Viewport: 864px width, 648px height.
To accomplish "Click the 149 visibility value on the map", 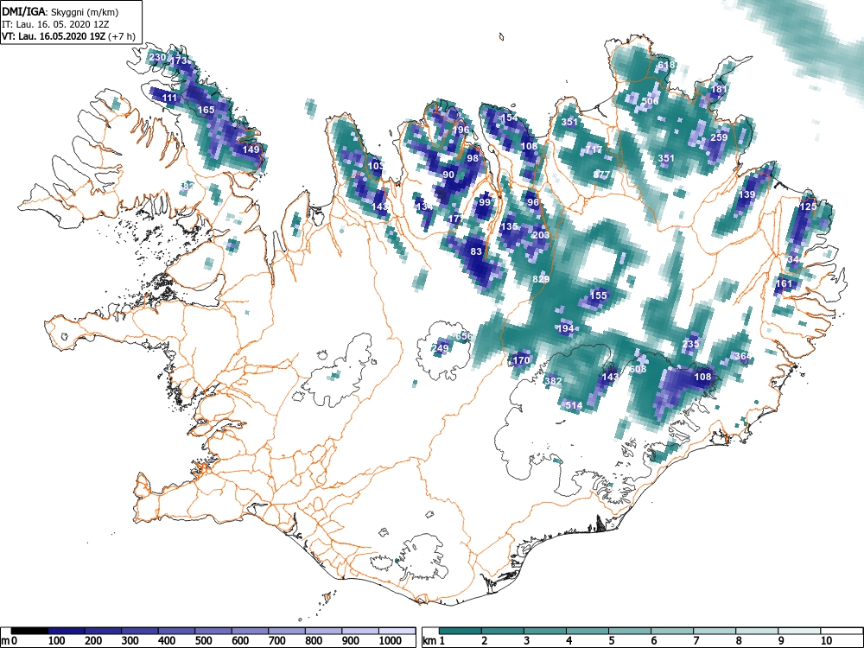I will pos(251,149).
